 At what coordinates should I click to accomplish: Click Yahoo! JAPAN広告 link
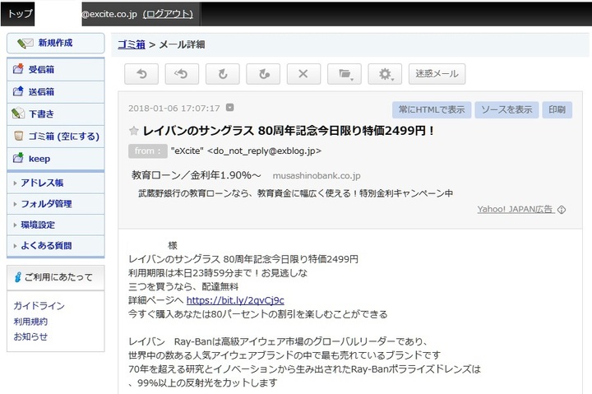point(515,209)
